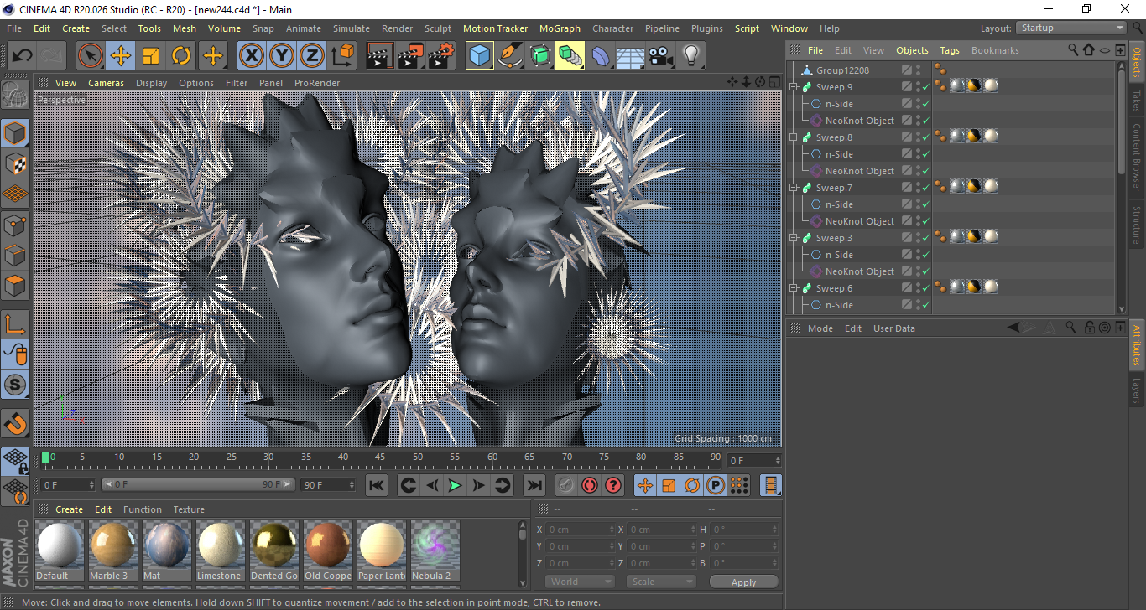
Task: Activate the Rotate tool
Action: [181, 56]
